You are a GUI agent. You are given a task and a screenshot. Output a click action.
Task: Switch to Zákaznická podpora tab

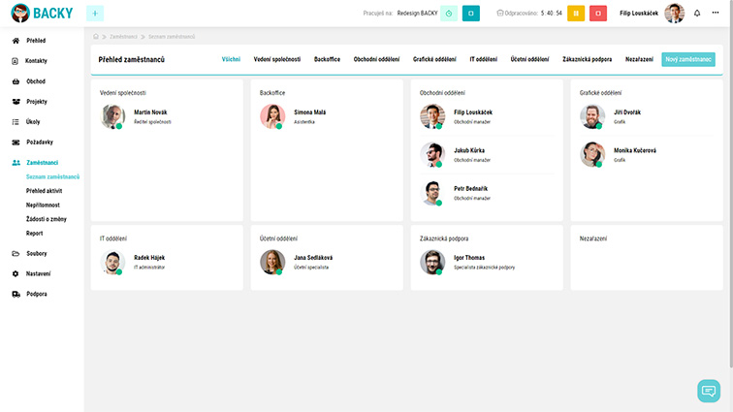click(x=588, y=59)
